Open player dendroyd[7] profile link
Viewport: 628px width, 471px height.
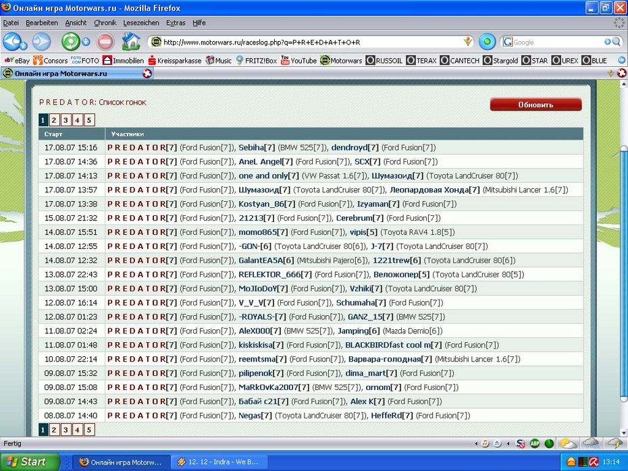pos(355,148)
